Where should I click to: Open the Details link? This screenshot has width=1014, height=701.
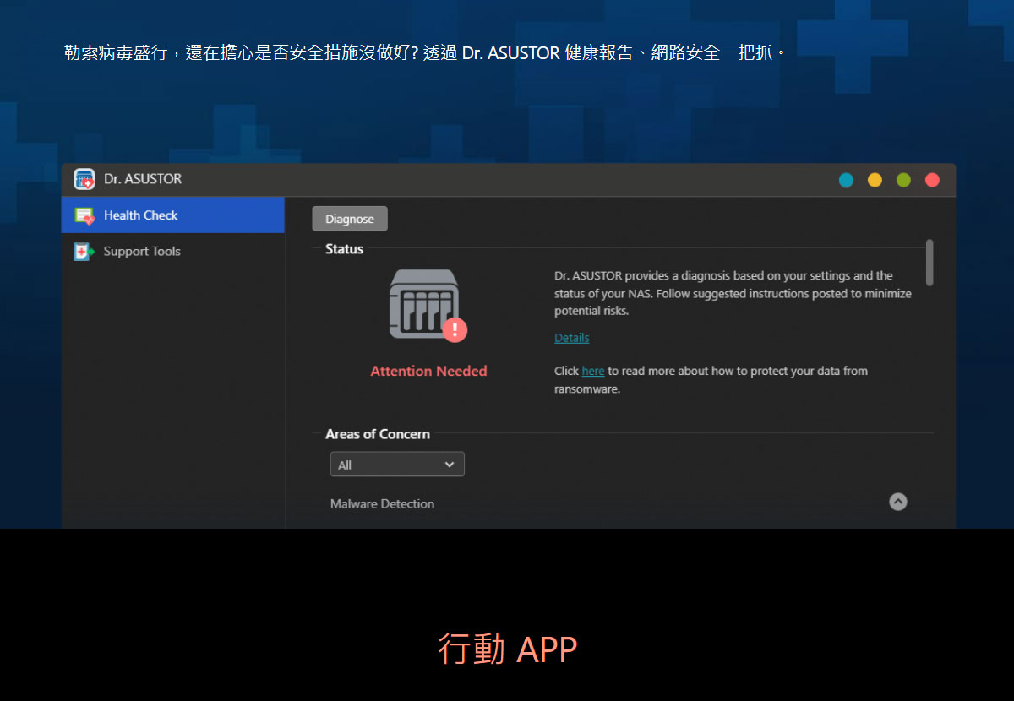[x=571, y=338]
